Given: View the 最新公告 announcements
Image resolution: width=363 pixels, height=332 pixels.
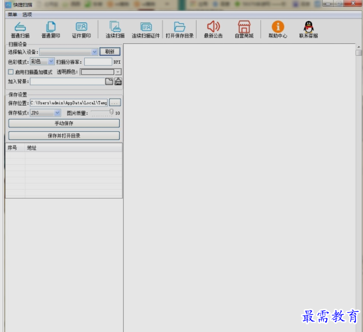Looking at the screenshot, I should [x=213, y=29].
